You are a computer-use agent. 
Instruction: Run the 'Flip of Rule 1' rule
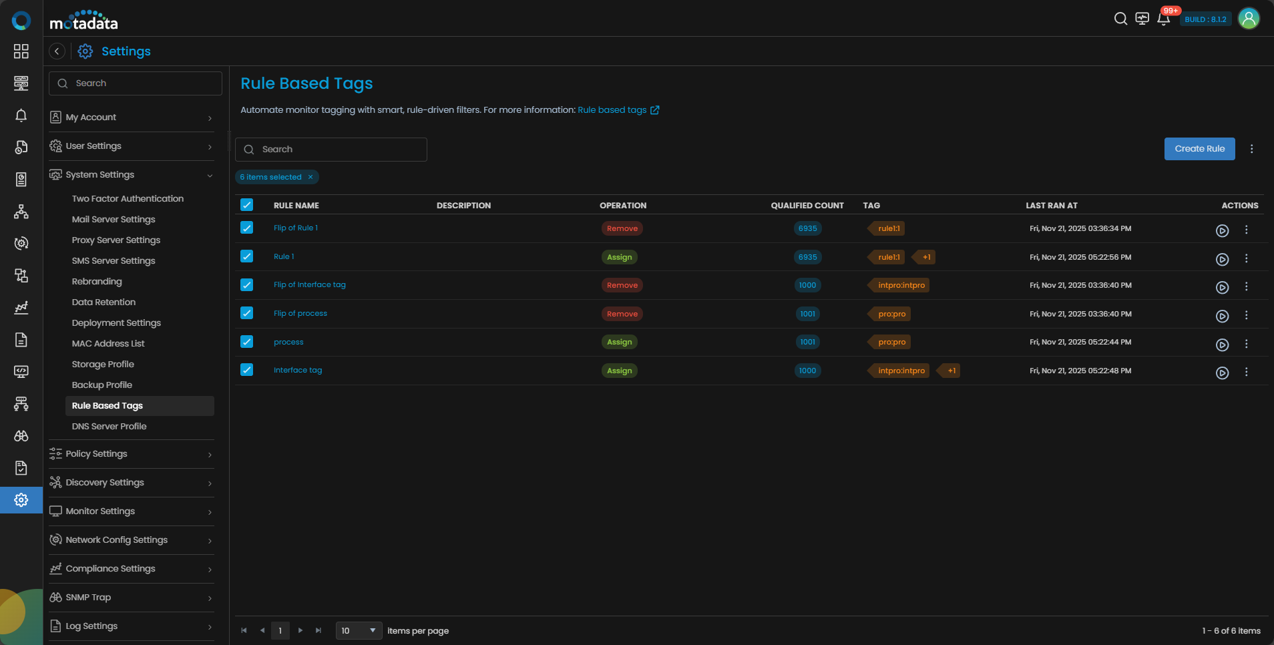[1222, 230]
